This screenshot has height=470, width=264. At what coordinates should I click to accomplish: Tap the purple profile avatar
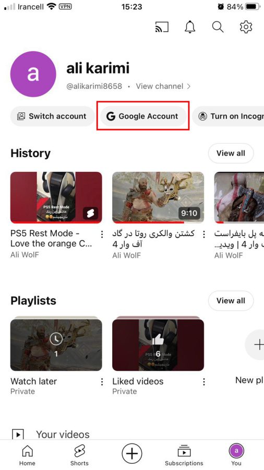tap(33, 74)
